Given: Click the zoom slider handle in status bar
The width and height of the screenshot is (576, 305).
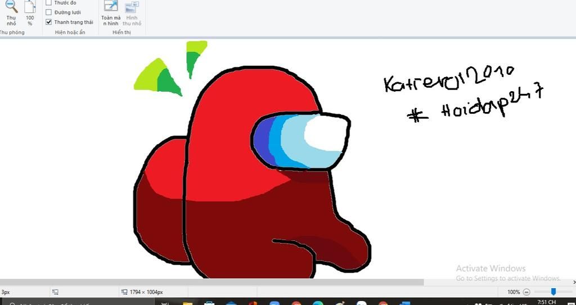Looking at the screenshot, I should 553,291.
